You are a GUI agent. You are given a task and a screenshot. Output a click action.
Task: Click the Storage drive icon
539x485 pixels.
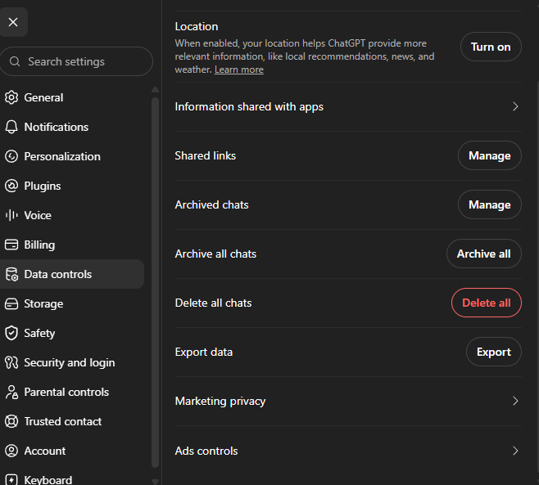click(11, 303)
